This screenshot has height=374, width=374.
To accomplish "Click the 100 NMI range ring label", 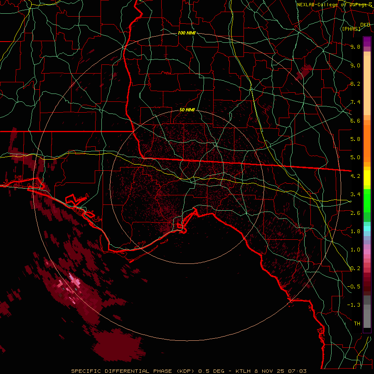I will [x=187, y=33].
